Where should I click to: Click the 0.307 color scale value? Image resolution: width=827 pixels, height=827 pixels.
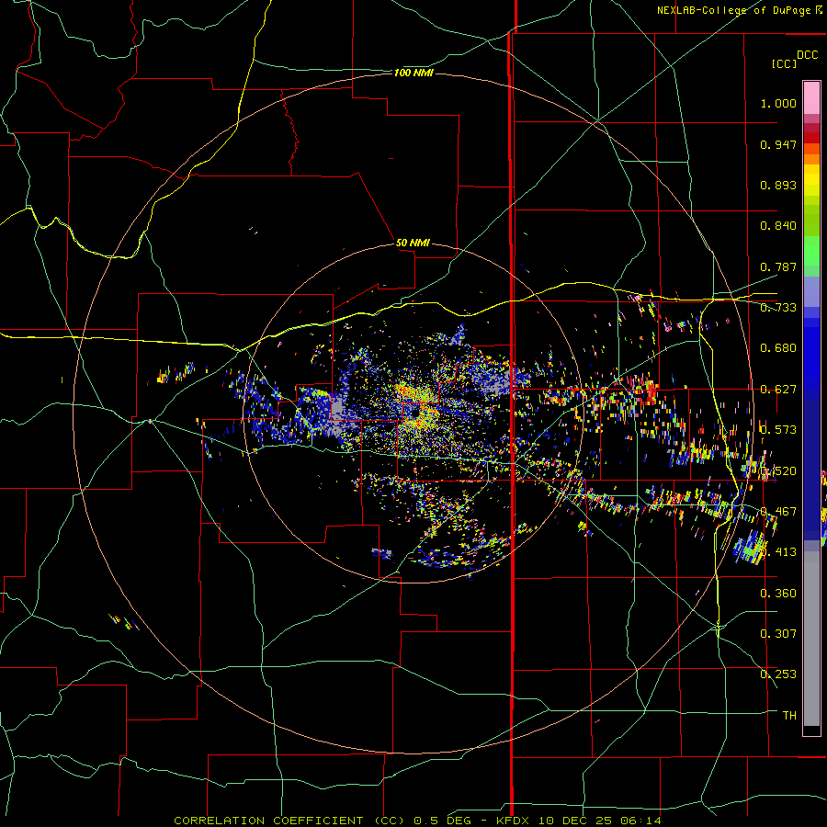pos(778,634)
